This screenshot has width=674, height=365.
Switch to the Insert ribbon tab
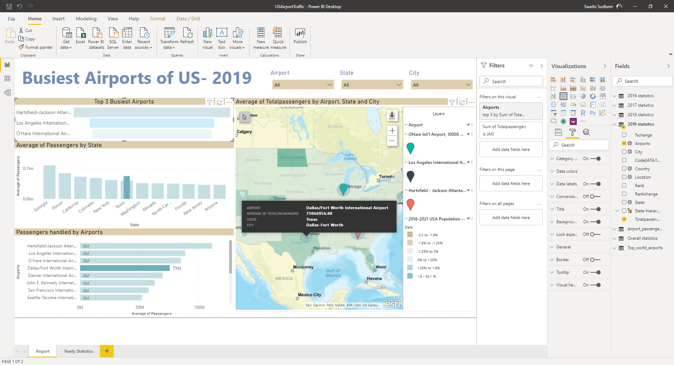pos(59,19)
